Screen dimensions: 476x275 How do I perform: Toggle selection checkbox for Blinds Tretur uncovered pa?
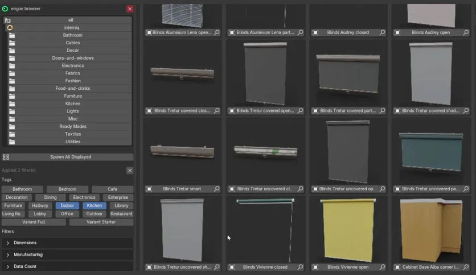click(397, 189)
